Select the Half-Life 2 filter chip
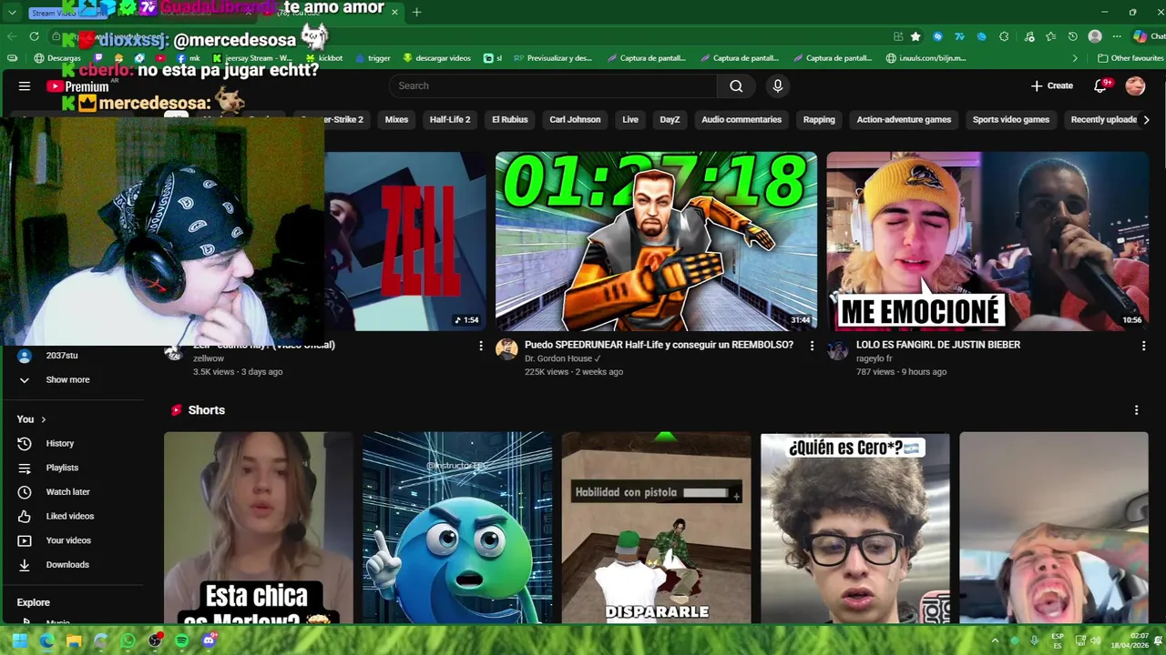This screenshot has width=1166, height=655. [450, 119]
